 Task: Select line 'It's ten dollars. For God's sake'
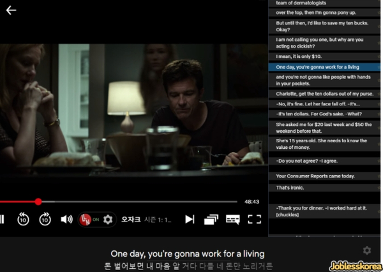[324, 114]
